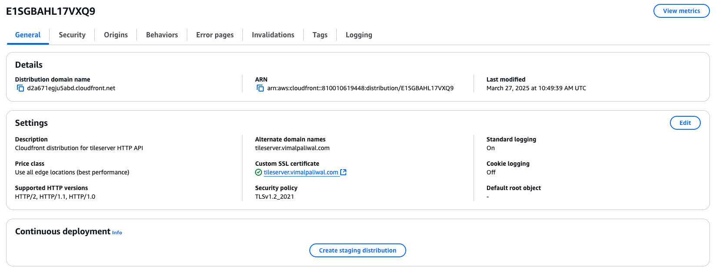
Task: Click the Price class label
Action: (x=30, y=164)
